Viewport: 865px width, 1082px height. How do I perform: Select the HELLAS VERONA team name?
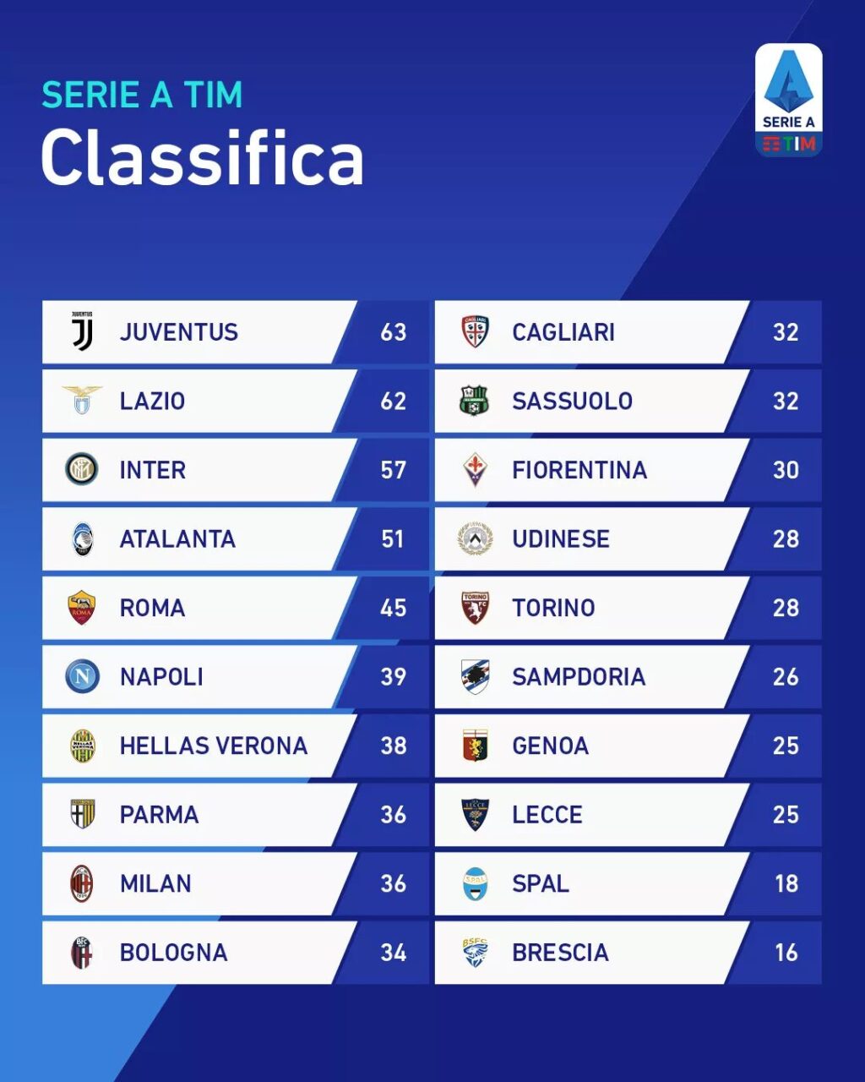click(213, 746)
